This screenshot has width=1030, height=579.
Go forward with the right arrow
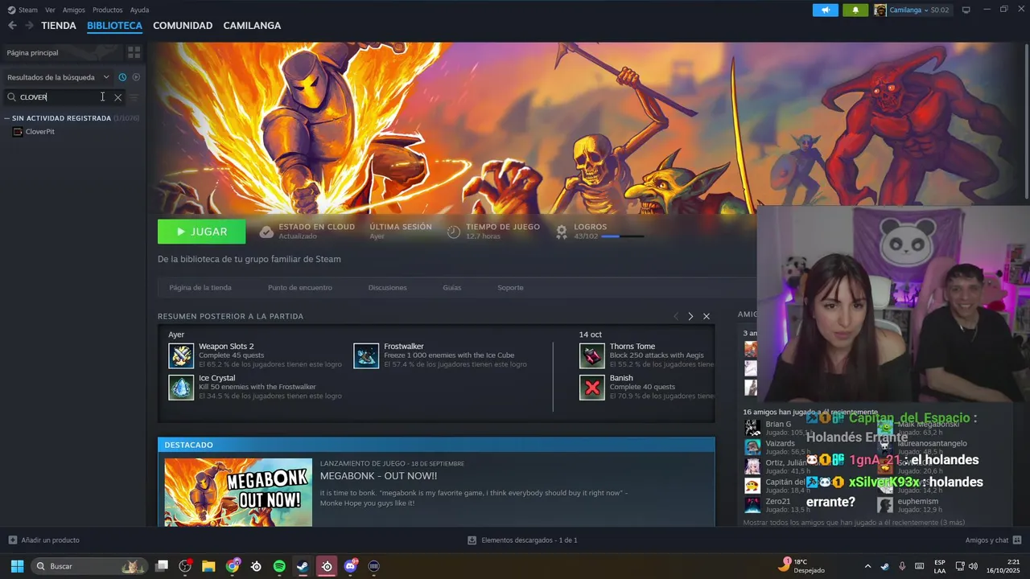tap(29, 26)
